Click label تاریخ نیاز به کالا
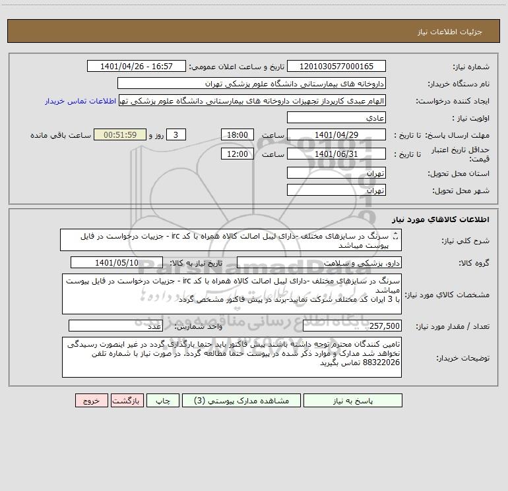 pos(197,263)
